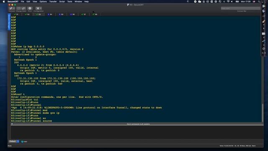Screen dimensions: 268x151
Task: Open the Edit menu
Action: point(28,2)
